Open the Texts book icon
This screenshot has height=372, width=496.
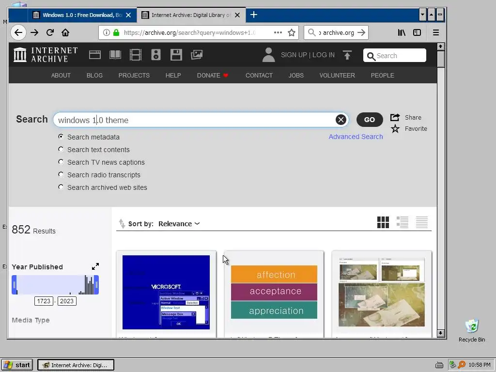[115, 55]
